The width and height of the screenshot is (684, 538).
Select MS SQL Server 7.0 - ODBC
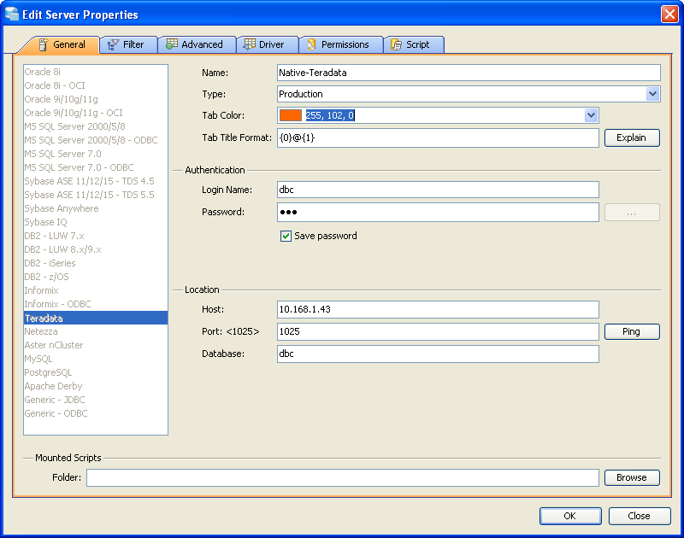(x=96, y=167)
